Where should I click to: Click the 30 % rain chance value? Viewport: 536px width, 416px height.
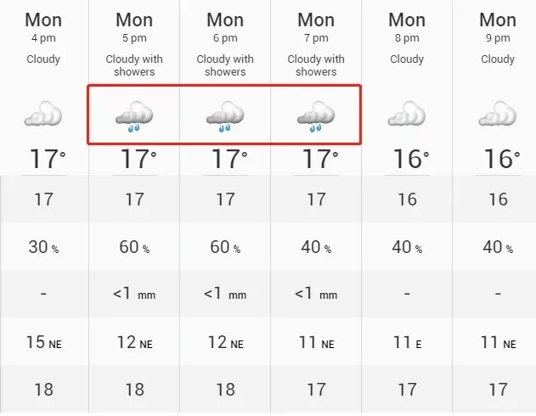pyautogui.click(x=43, y=247)
